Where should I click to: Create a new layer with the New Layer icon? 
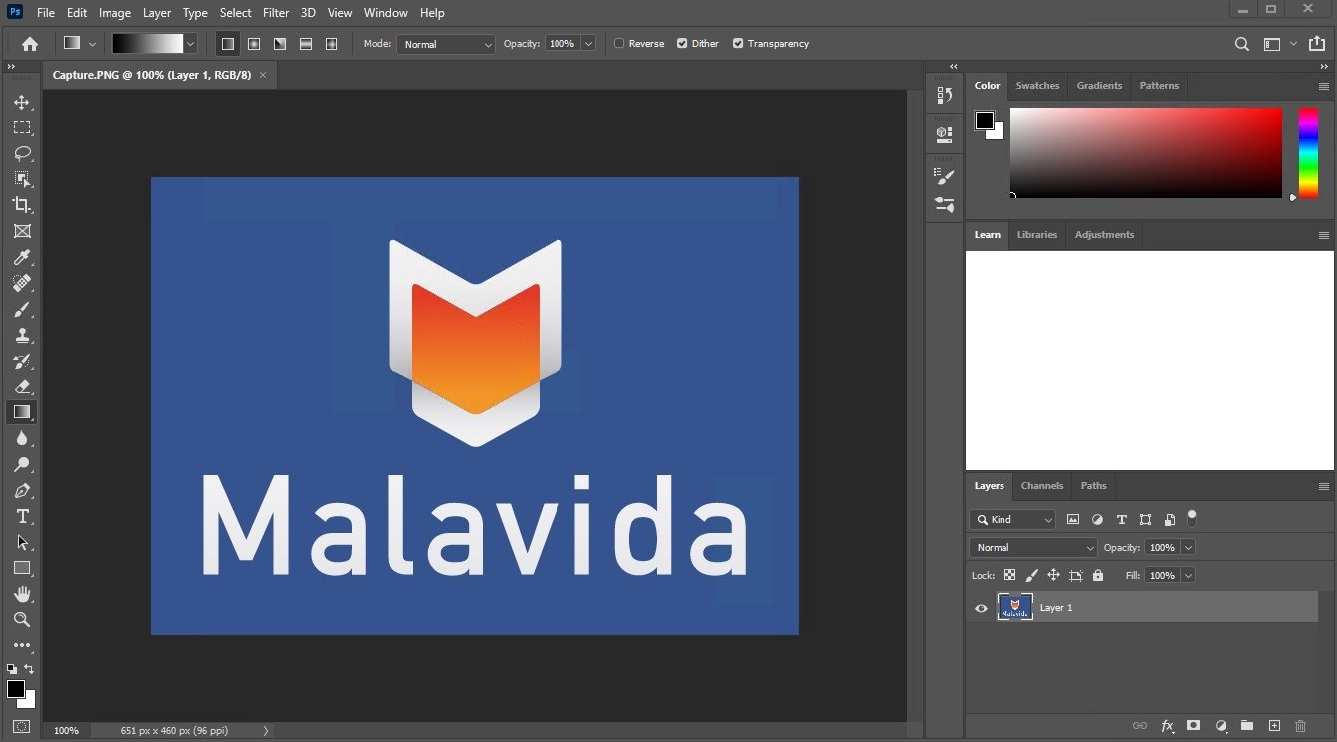point(1274,726)
